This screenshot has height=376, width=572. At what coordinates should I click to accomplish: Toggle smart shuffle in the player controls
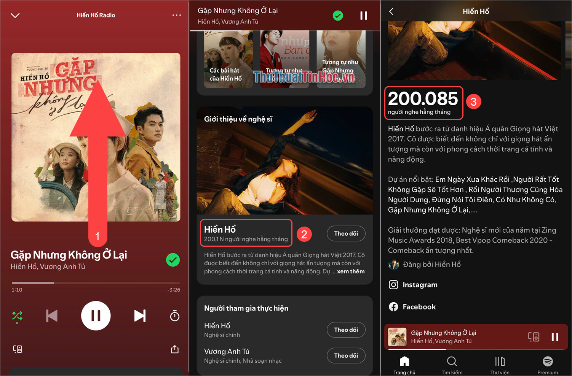click(17, 316)
